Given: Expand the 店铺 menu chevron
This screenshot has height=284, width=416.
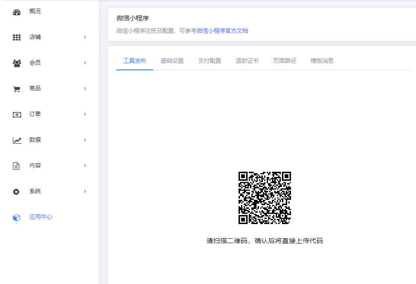Looking at the screenshot, I should 85,37.
